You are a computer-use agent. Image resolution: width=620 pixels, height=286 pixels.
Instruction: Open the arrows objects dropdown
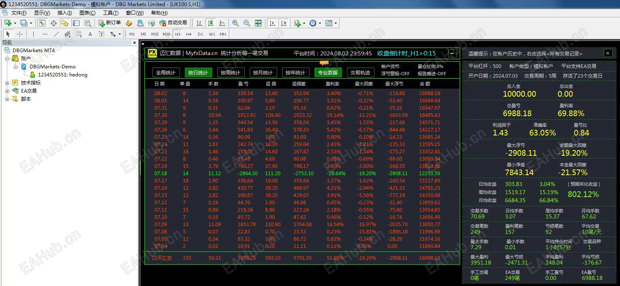click(x=115, y=34)
